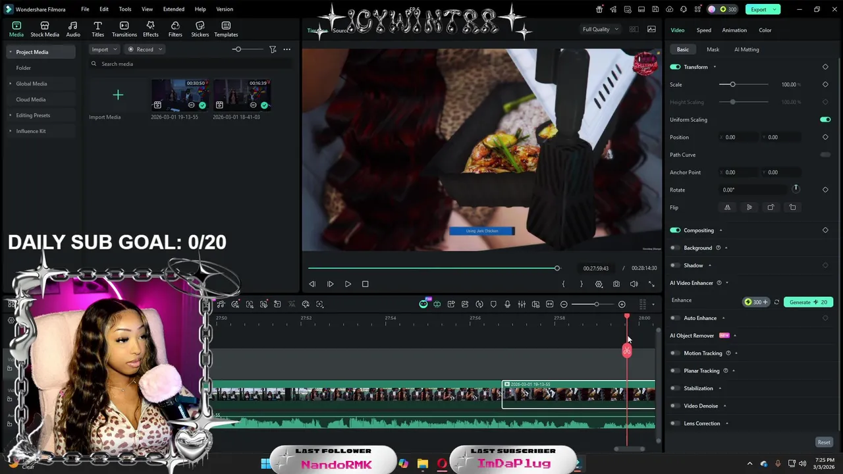Viewport: 843px width, 474px height.
Task: Toggle the Transform switch
Action: pyautogui.click(x=675, y=67)
